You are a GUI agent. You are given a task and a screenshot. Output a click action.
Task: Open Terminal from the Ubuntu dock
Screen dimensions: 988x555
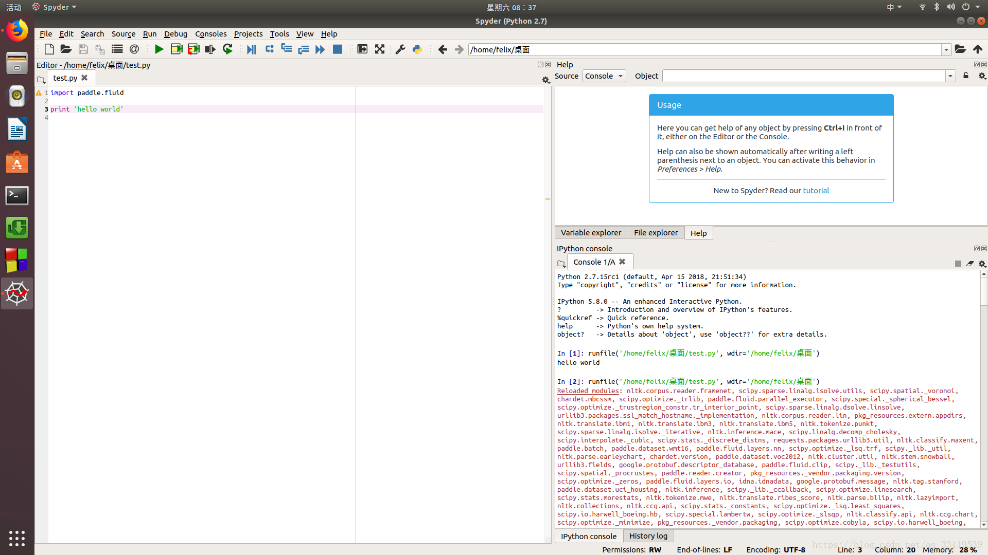coord(17,196)
